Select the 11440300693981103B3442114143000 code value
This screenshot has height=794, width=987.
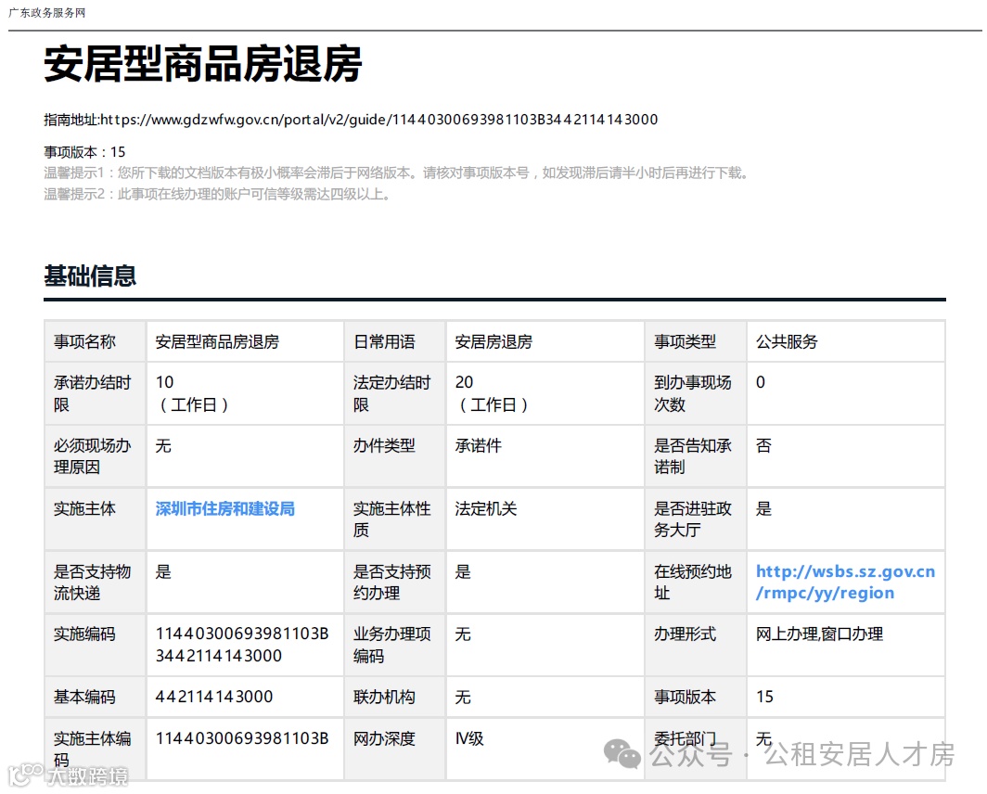[242, 645]
